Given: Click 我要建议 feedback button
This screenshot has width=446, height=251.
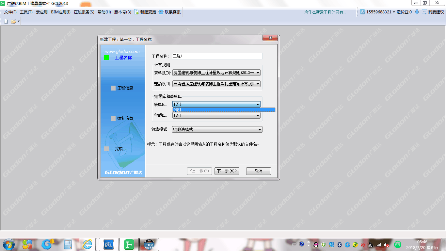Looking at the screenshot, I should 433,12.
